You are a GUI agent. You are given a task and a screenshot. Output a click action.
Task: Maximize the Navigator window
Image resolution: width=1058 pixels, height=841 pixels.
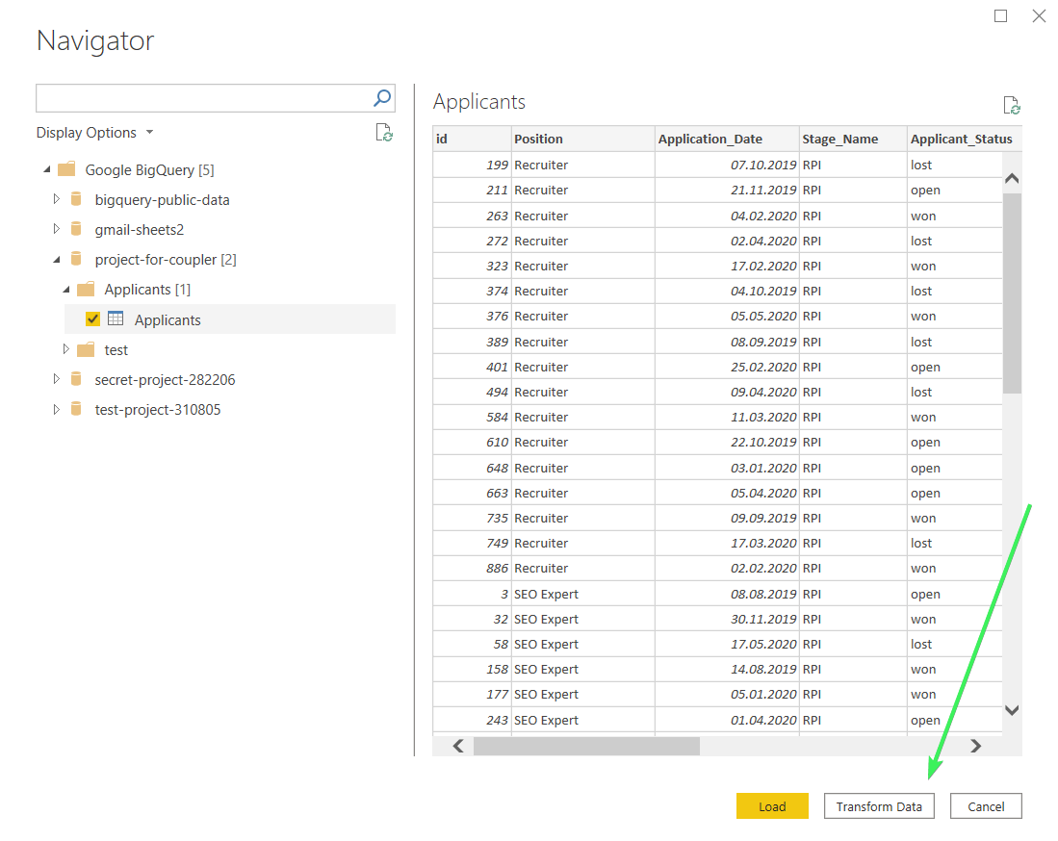tap(1000, 15)
